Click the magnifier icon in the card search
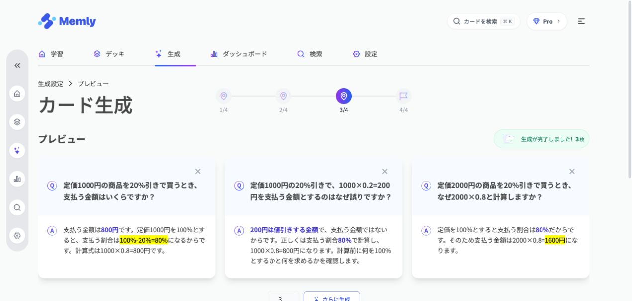632x301 pixels. [x=457, y=21]
